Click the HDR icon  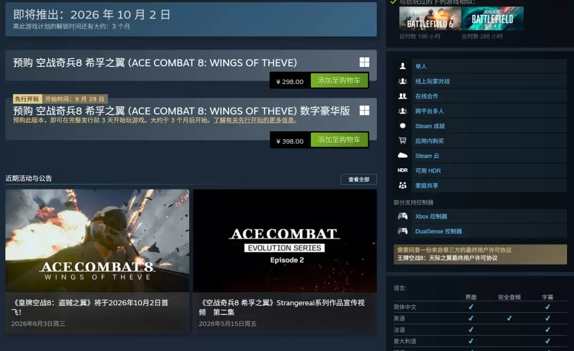click(403, 170)
